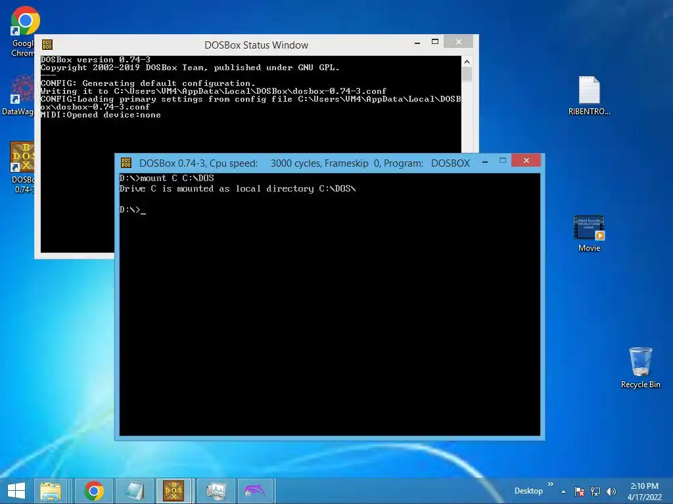Click the 'mount C C:\DOS' command line

[x=166, y=178]
